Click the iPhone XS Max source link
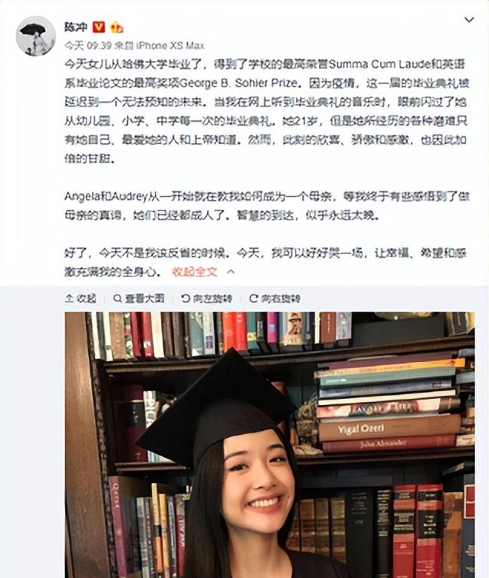The width and height of the screenshot is (489, 578). point(170,46)
